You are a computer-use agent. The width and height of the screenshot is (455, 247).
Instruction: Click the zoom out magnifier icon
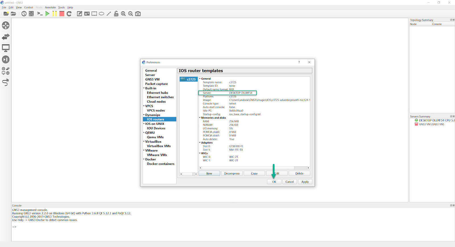[131, 14]
